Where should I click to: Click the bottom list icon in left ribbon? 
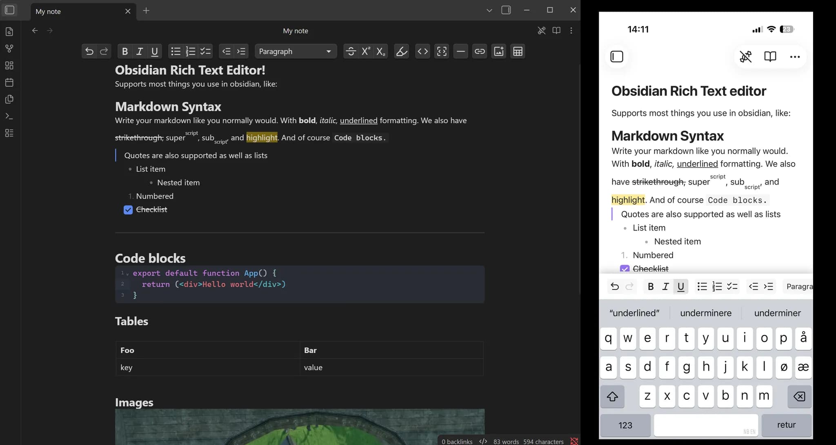click(x=9, y=133)
